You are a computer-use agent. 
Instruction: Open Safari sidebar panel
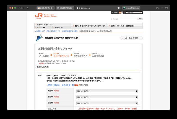click(x=20, y=8)
